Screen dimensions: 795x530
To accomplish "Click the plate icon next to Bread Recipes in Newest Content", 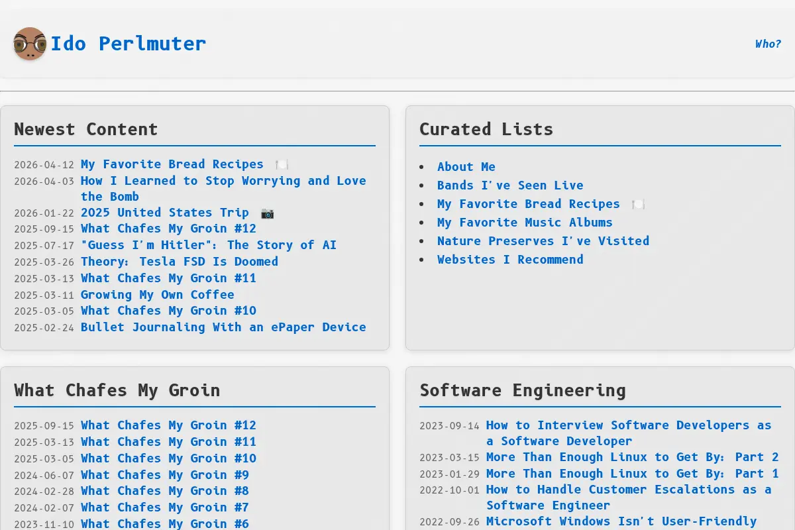I will click(282, 164).
